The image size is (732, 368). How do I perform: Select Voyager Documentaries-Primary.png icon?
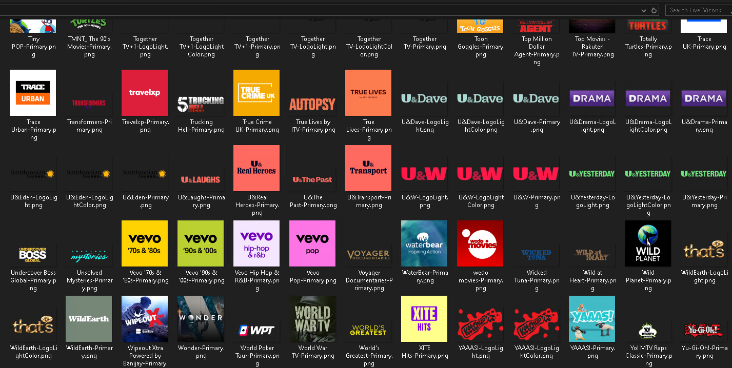pyautogui.click(x=368, y=254)
